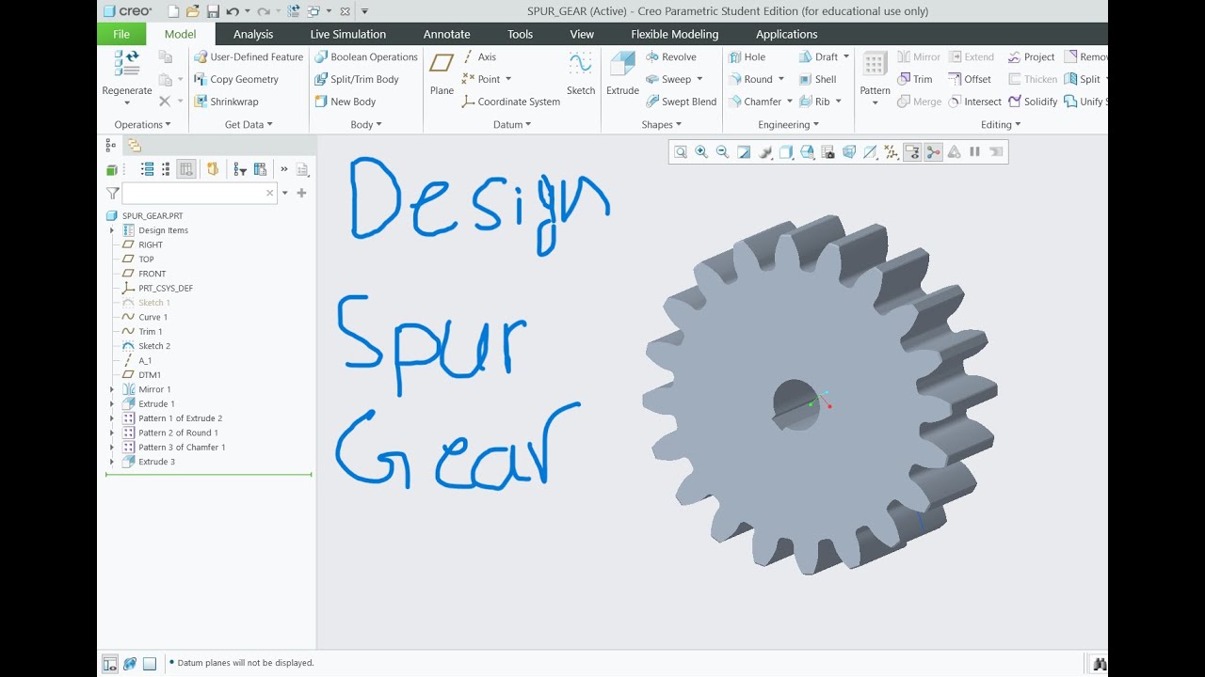Expand the Body group dropdown
Screen dimensions: 1205x677
click(366, 124)
